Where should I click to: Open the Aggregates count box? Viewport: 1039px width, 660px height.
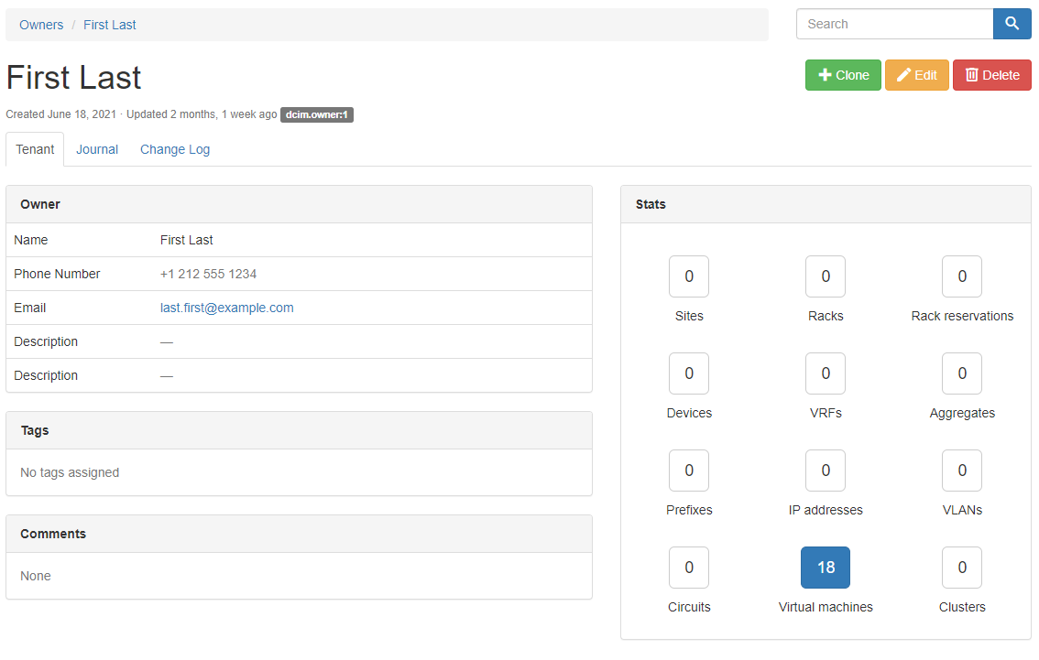(962, 373)
